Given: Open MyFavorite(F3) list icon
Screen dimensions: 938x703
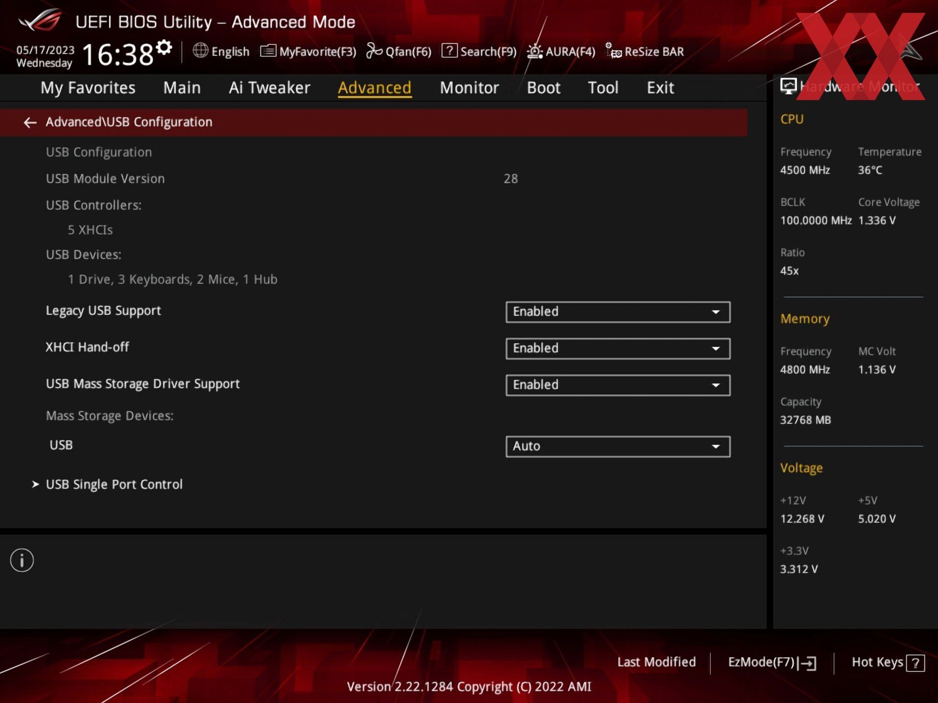Looking at the screenshot, I should 268,51.
